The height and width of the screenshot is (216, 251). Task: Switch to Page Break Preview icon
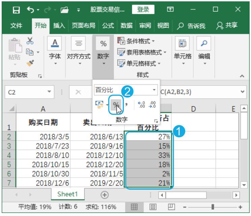click(171, 207)
